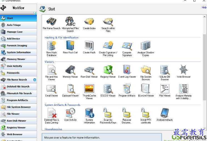
Task: Click the New Hash Set icon
Action: tap(70, 46)
